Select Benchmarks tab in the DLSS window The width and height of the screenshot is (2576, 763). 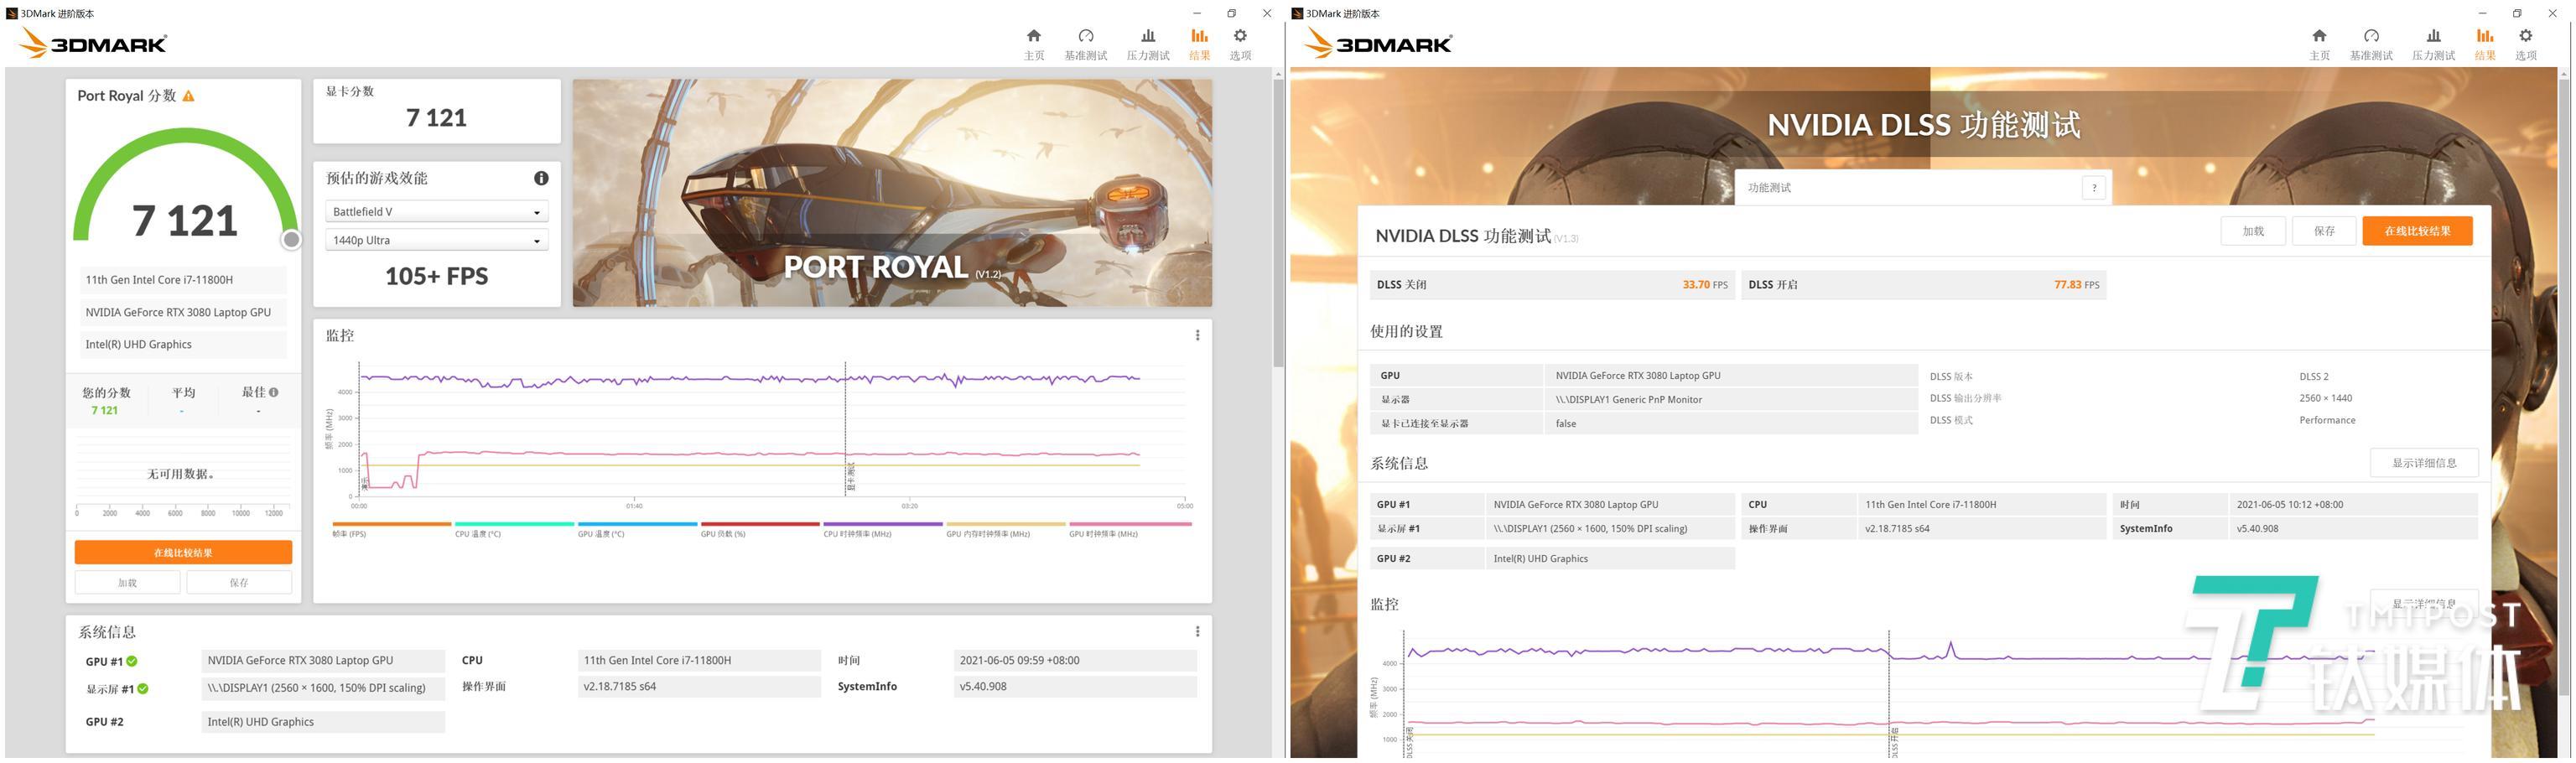[x=2370, y=44]
